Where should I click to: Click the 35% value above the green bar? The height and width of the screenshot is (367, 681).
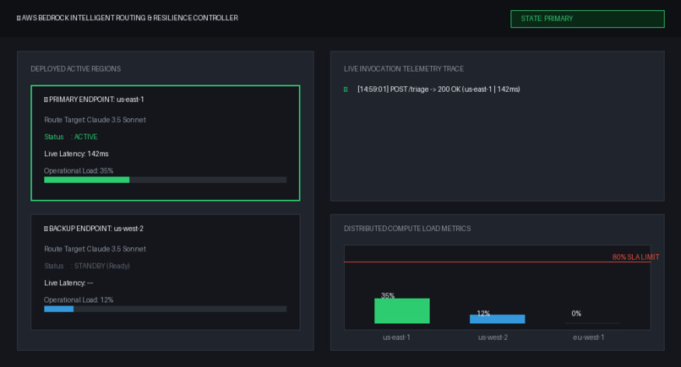(x=388, y=295)
